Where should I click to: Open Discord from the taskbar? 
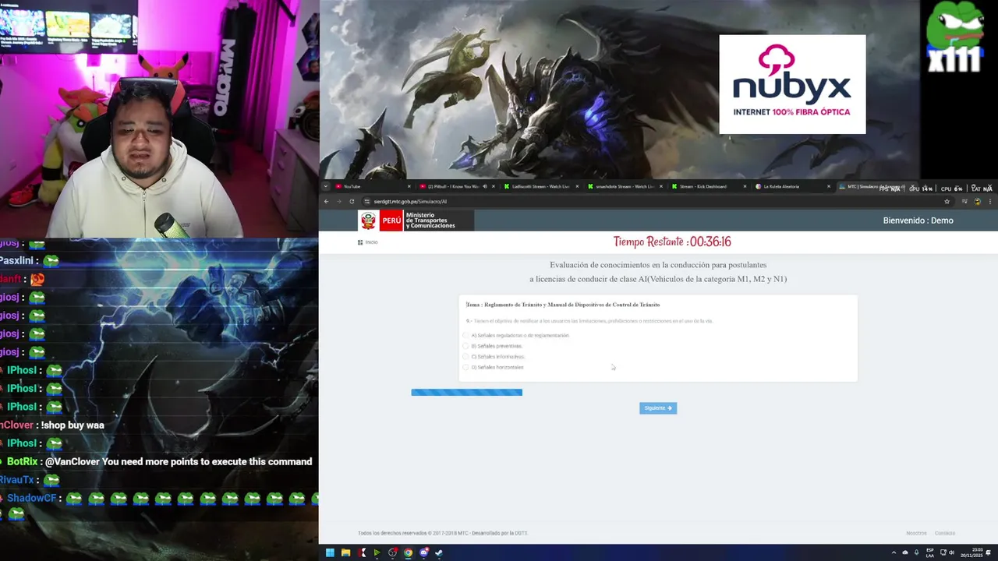tap(423, 553)
